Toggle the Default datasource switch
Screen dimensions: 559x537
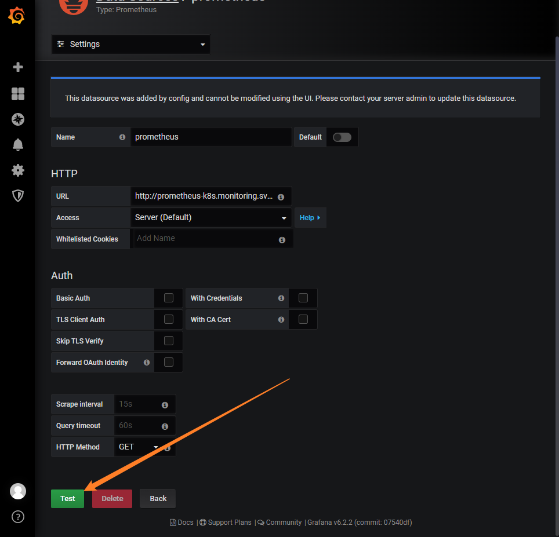click(342, 137)
